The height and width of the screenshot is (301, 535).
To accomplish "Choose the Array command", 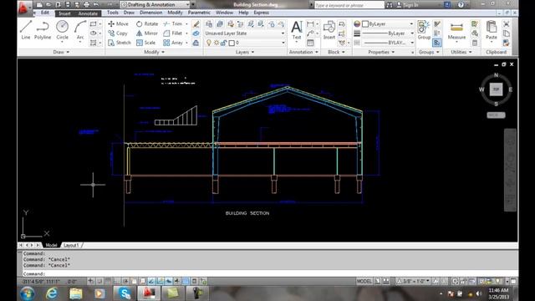I will pos(173,43).
